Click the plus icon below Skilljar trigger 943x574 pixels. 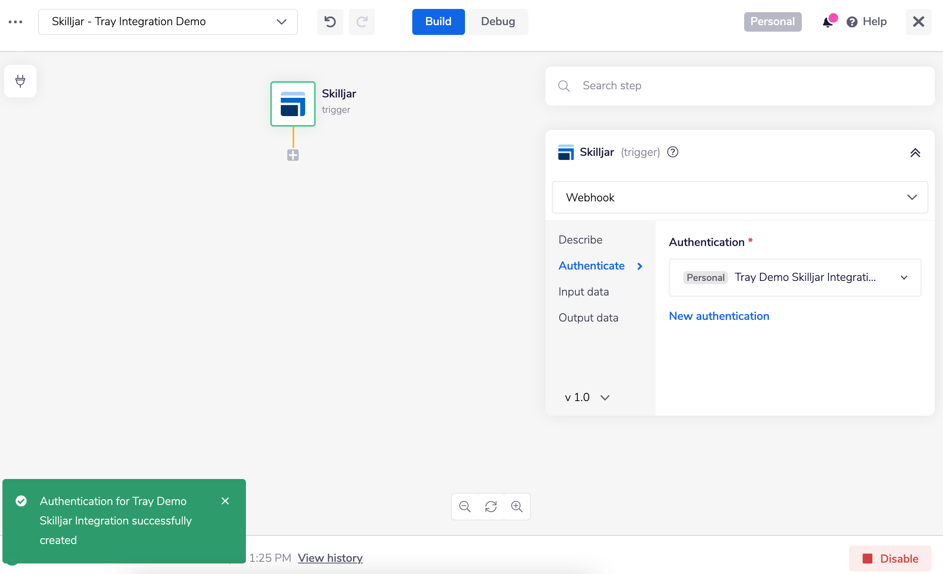[293, 155]
